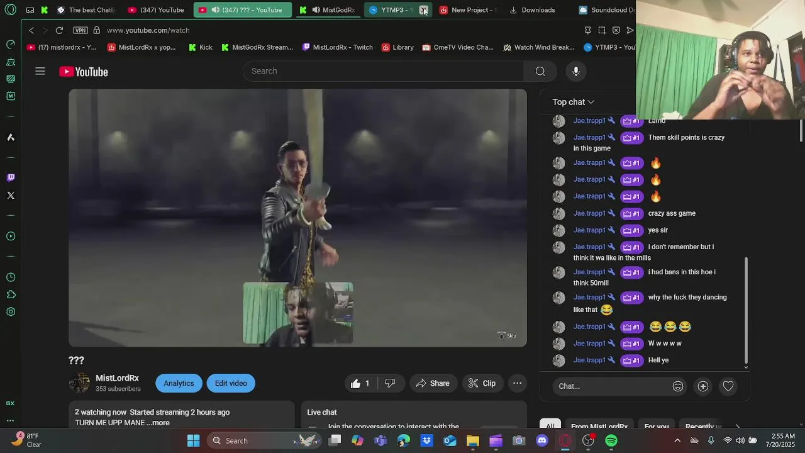This screenshot has width=805, height=453.
Task: Open the emoji picker in chat
Action: pos(678,386)
